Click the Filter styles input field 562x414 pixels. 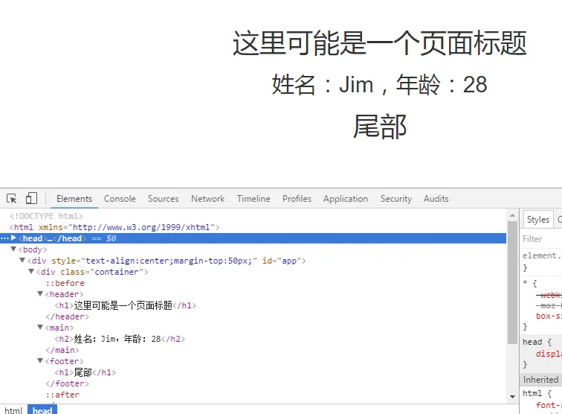pos(541,239)
